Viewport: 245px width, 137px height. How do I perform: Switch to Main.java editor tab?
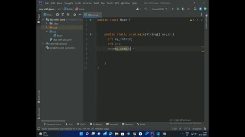tap(93, 15)
